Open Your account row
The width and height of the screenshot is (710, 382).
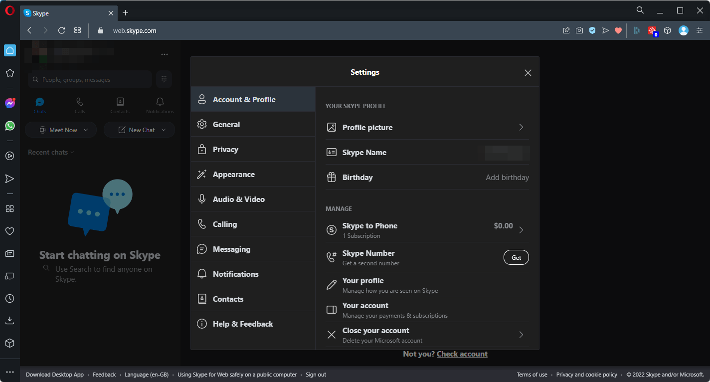(427, 310)
